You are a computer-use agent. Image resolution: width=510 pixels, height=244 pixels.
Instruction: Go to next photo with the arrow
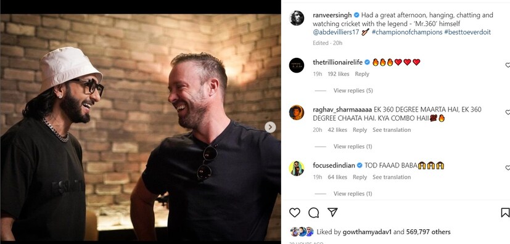[270, 127]
